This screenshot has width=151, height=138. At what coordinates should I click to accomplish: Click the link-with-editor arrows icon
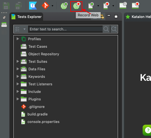[102, 17]
